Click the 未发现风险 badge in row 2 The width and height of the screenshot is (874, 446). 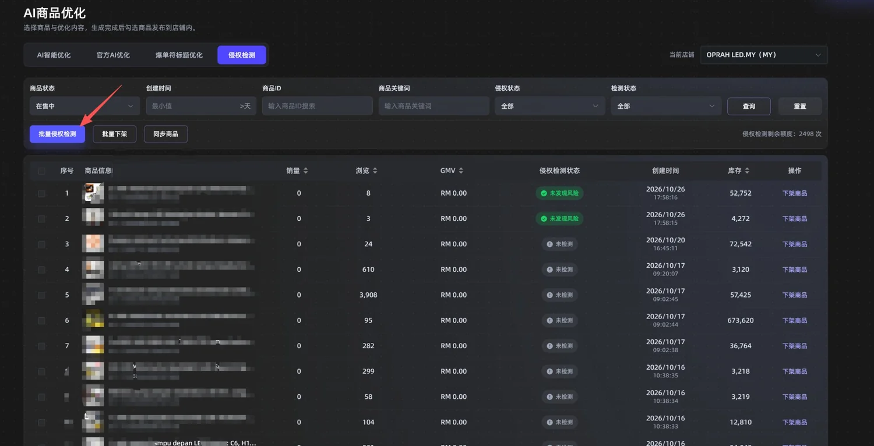click(x=559, y=219)
